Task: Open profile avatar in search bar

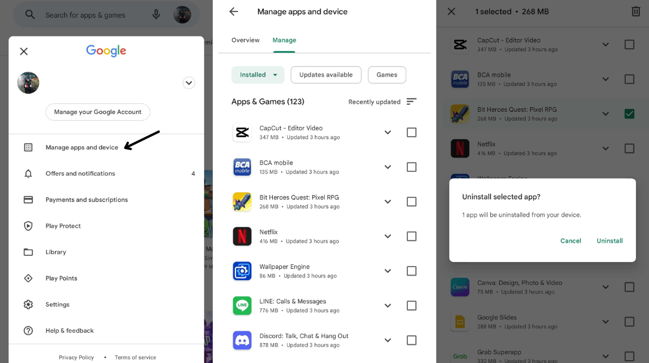Action: (x=182, y=15)
